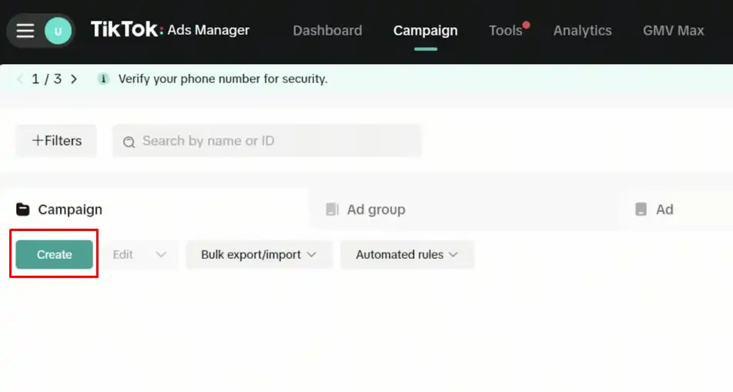Click the TikTok Ads Manager logo
733x392 pixels.
click(x=170, y=30)
